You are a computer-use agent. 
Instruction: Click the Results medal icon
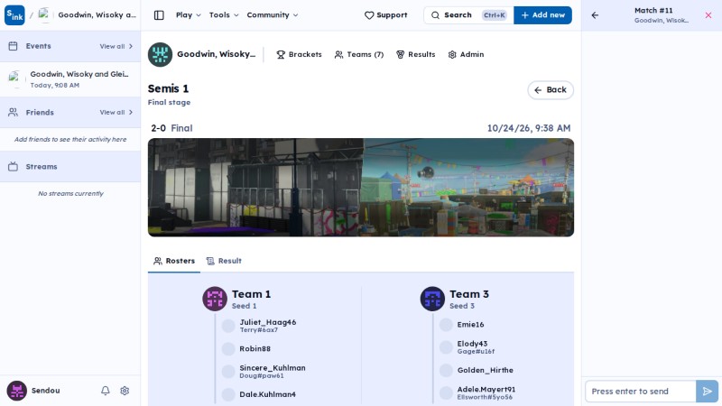400,54
